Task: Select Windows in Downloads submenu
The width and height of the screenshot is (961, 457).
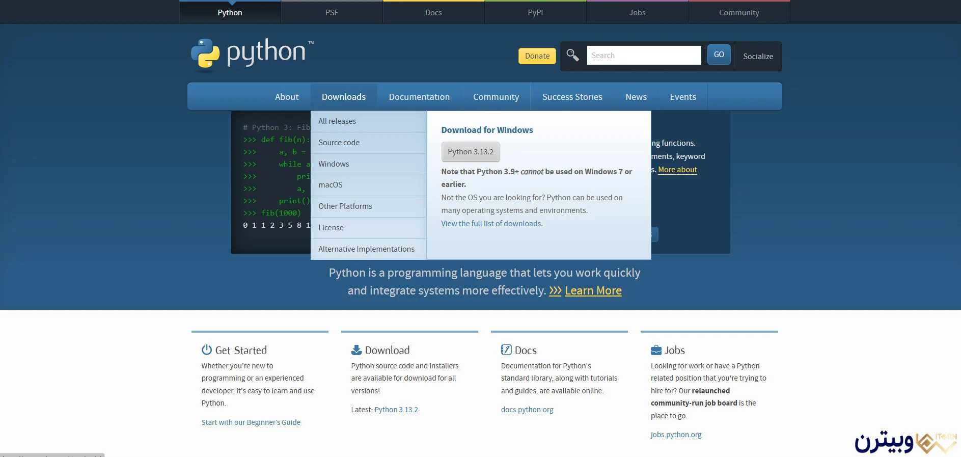Action: [x=369, y=164]
